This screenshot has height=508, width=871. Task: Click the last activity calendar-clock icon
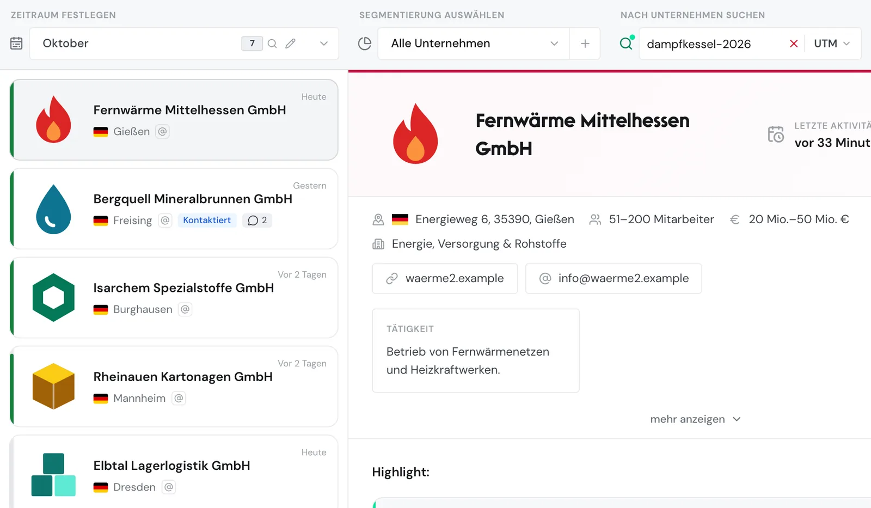776,134
